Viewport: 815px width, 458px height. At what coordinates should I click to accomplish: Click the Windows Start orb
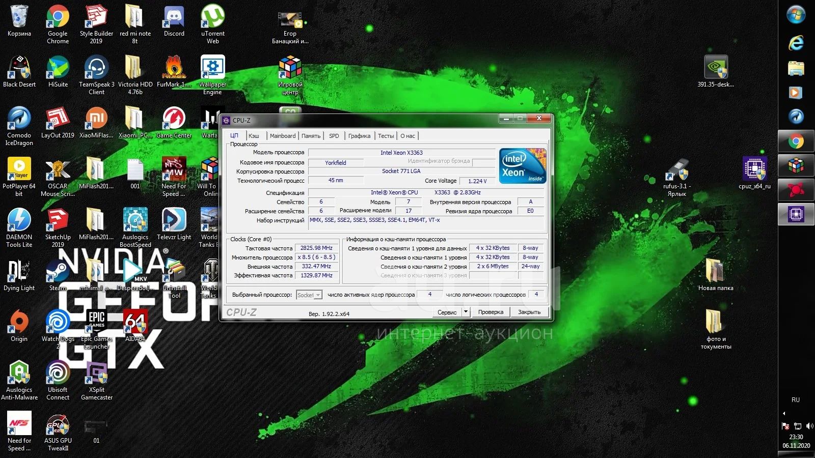click(796, 15)
